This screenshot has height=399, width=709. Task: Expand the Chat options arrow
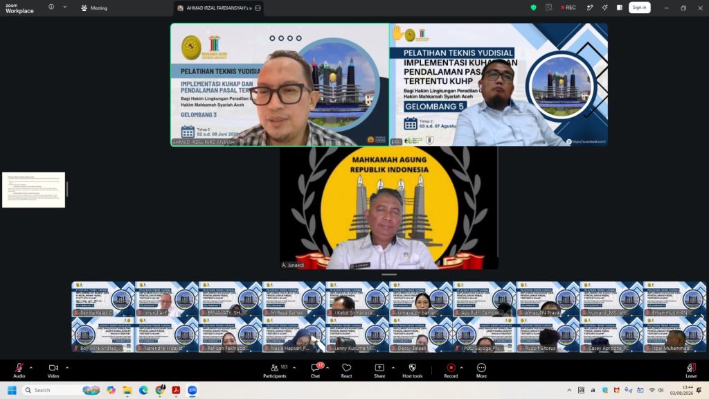click(x=327, y=368)
